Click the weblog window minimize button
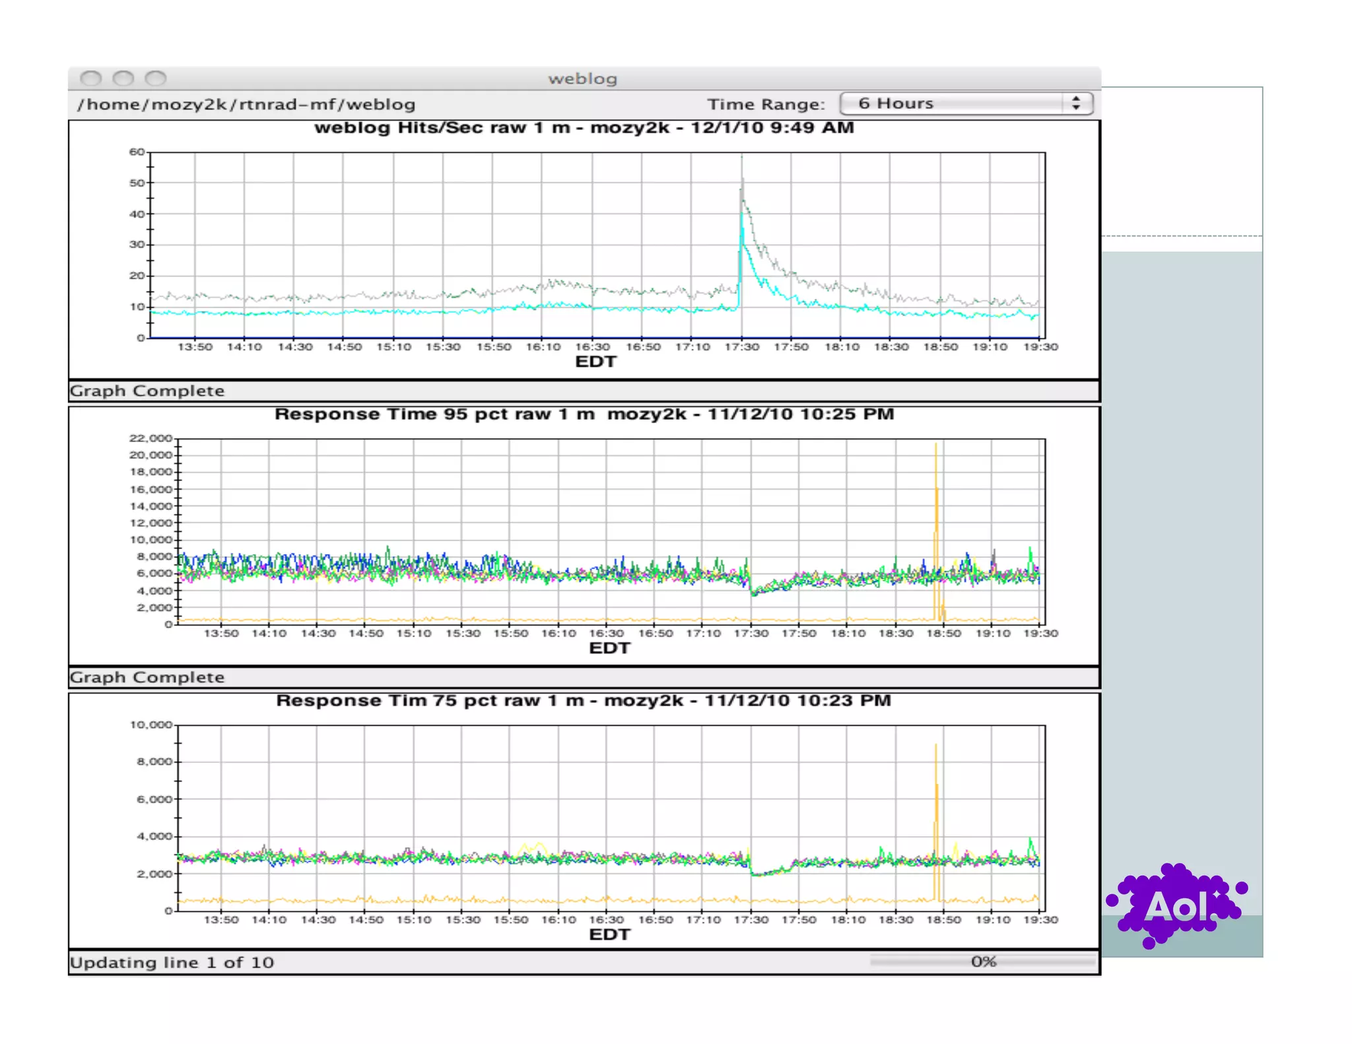Viewport: 1352px width, 1044px height. [123, 79]
